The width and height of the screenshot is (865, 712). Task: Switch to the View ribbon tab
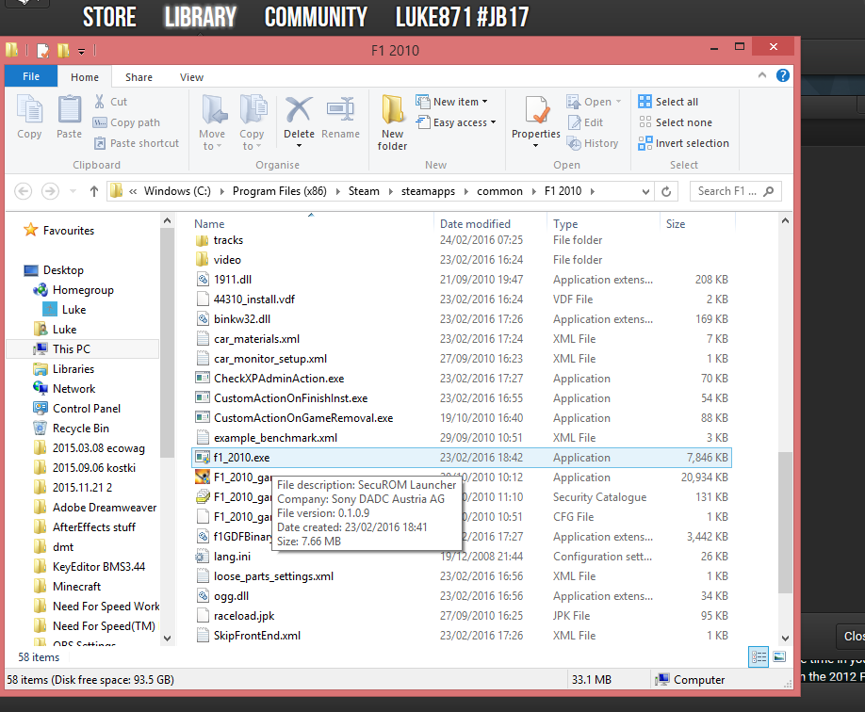[191, 77]
